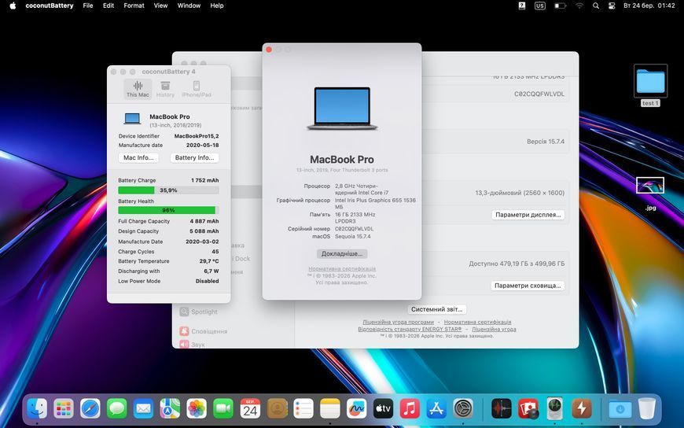The image size is (684, 428).
Task: Click the Mac Info... button
Action: click(x=138, y=157)
